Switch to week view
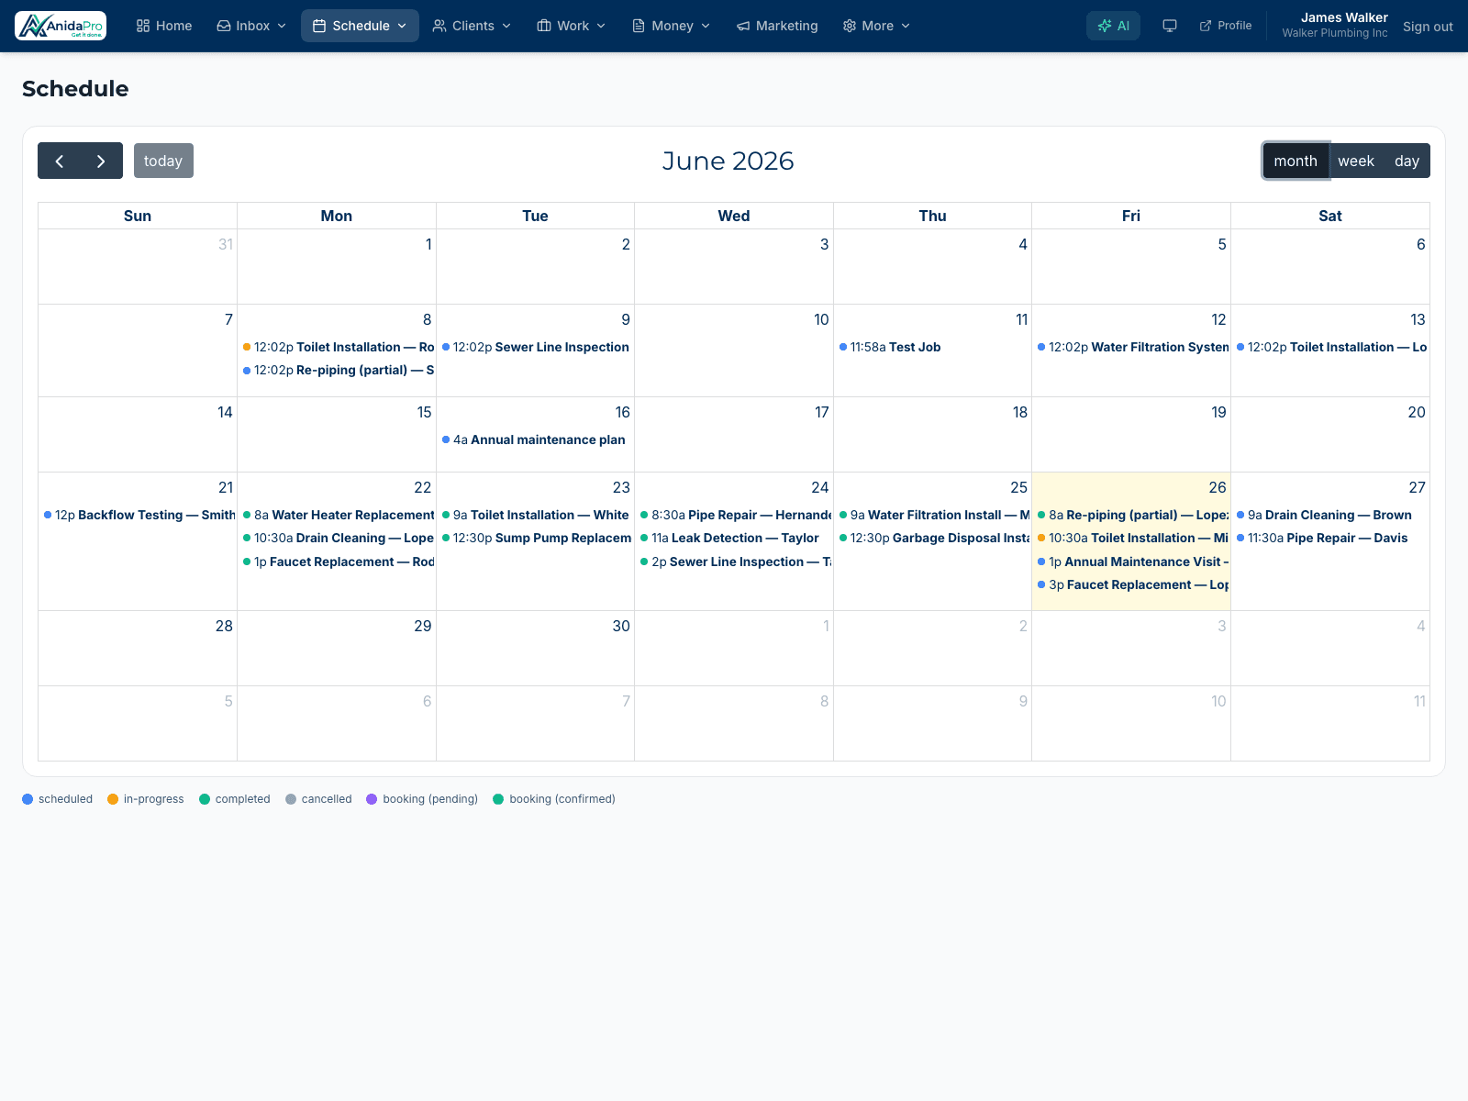This screenshot has width=1468, height=1101. pyautogui.click(x=1356, y=161)
